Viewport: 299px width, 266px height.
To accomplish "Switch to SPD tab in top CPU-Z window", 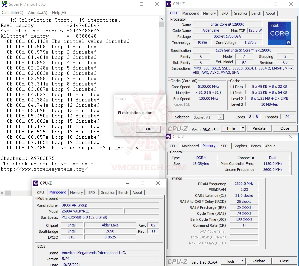I will click(224, 13).
